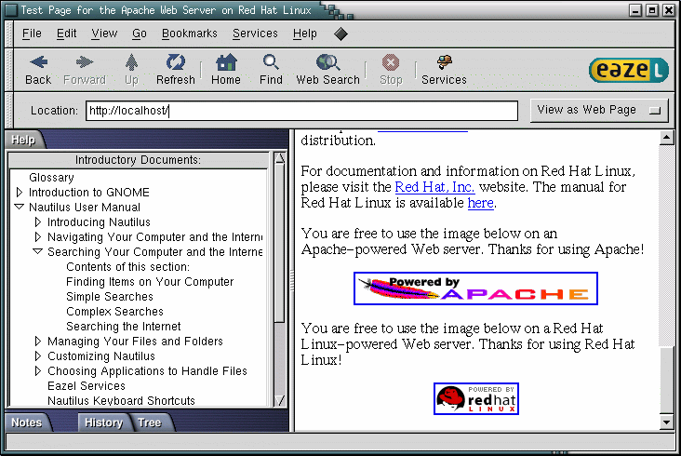Expand Navigating Your Computer section

38,236
